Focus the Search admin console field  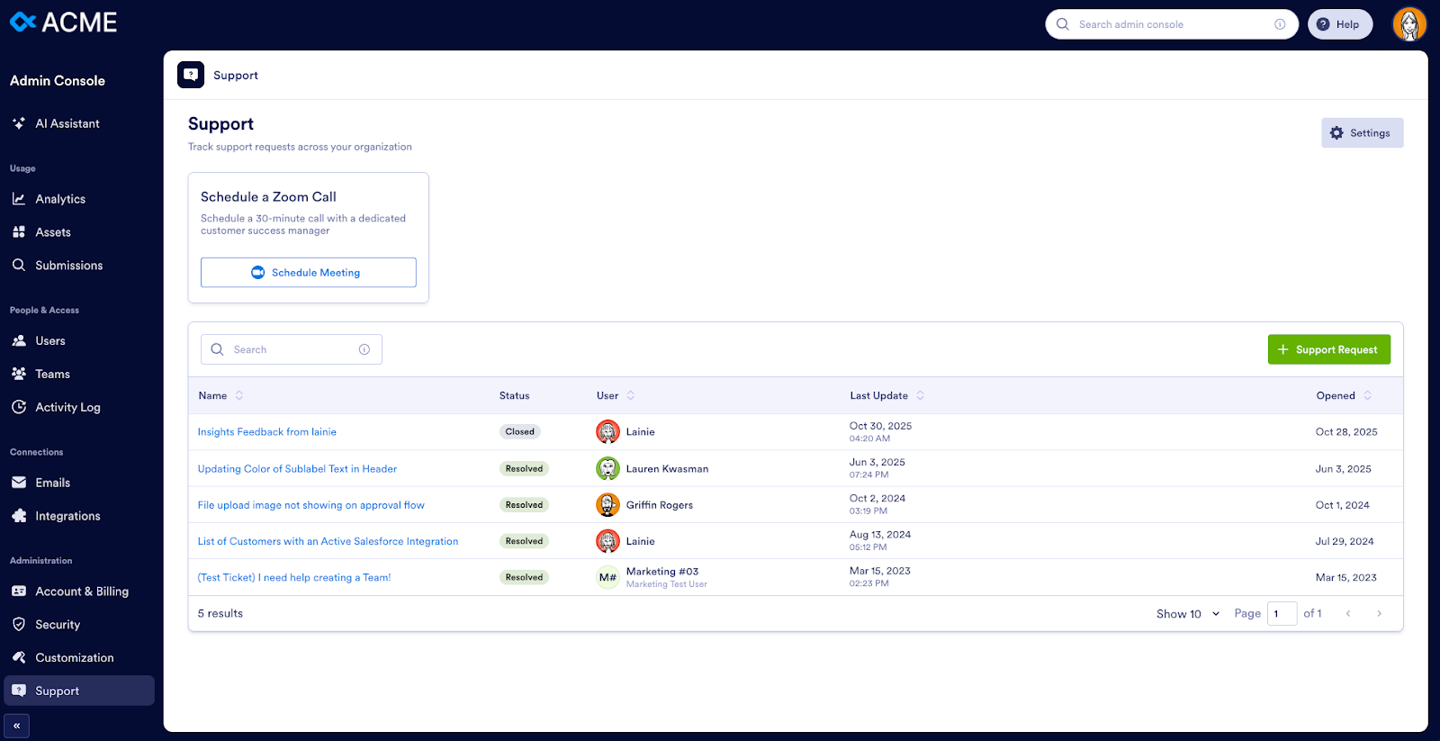point(1171,24)
